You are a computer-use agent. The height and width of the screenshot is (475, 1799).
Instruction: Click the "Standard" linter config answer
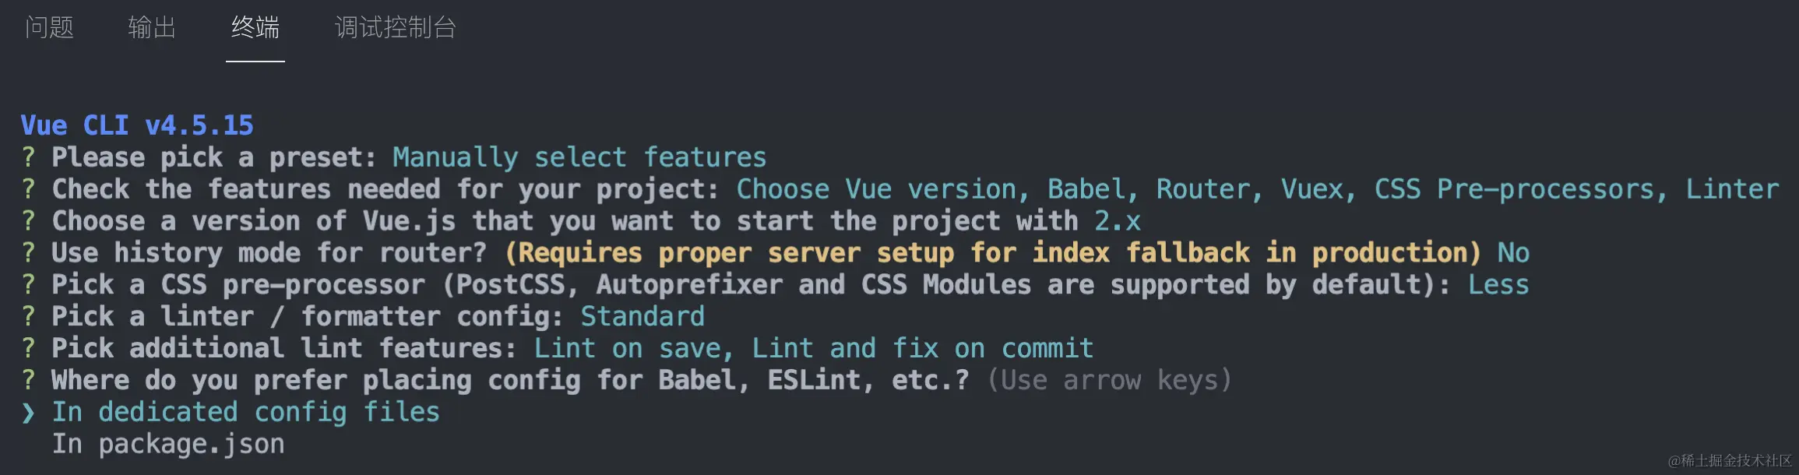click(642, 316)
